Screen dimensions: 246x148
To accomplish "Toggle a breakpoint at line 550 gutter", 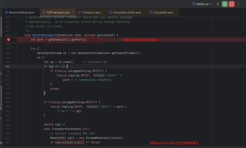I will [8, 62].
